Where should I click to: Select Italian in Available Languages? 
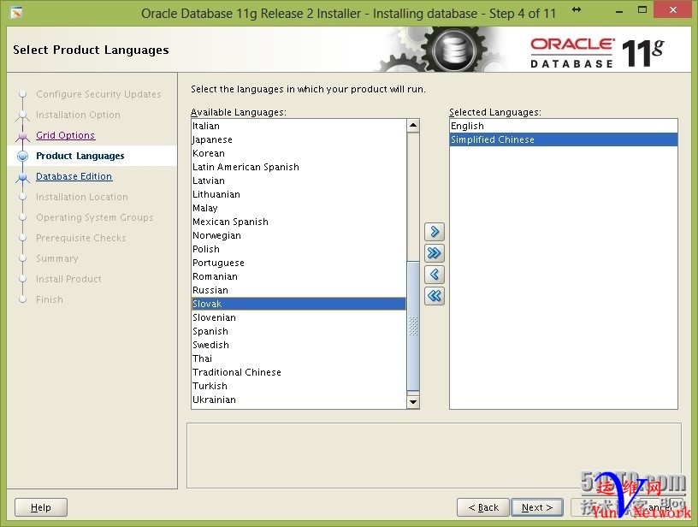299,126
